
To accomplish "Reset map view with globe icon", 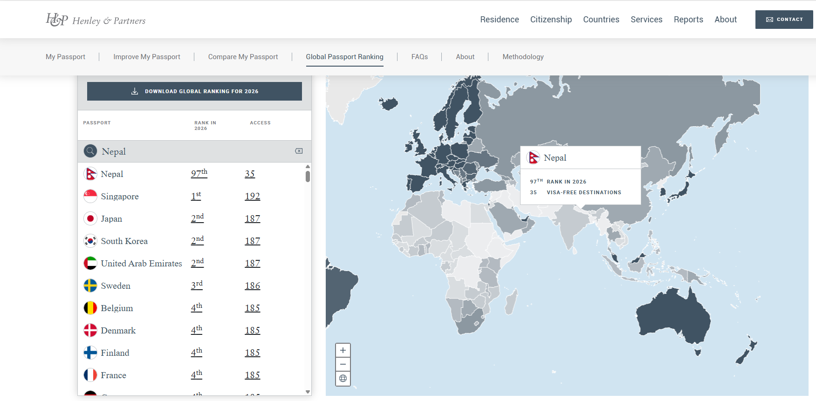I will [343, 379].
